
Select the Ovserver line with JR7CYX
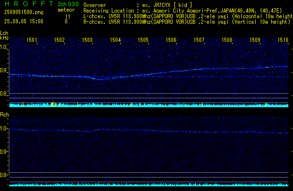point(137,5)
